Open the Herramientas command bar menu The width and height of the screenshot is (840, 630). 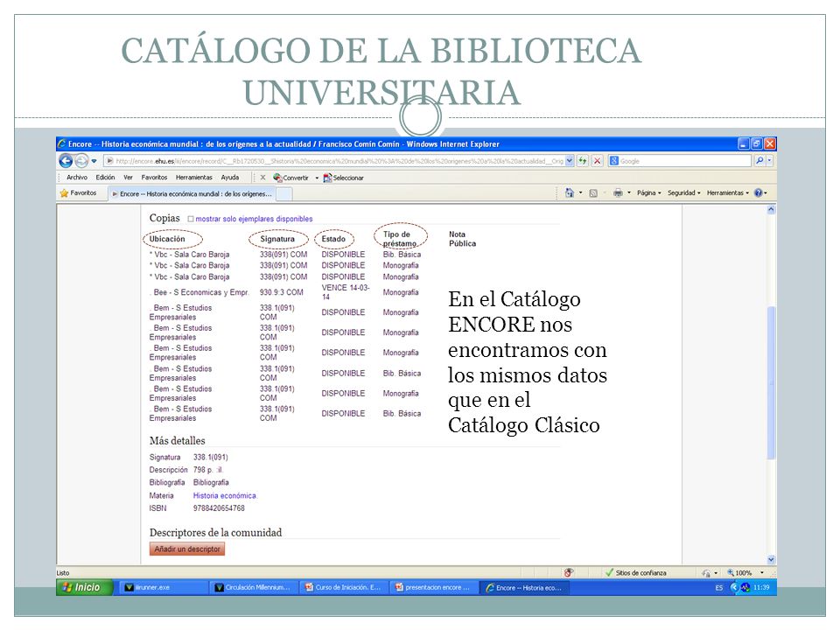tap(727, 192)
